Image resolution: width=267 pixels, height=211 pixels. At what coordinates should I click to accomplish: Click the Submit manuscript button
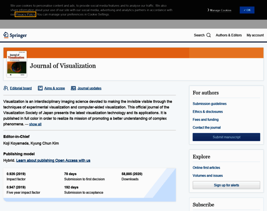[x=226, y=137]
